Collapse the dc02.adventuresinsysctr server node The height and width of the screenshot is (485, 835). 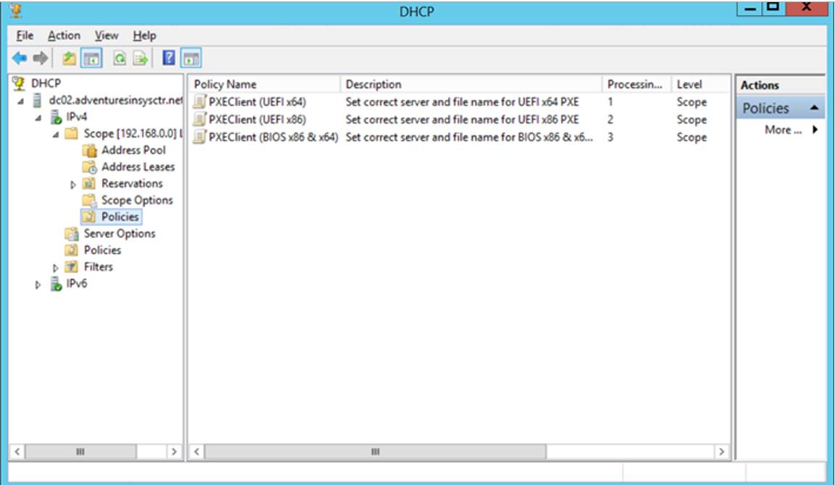21,101
